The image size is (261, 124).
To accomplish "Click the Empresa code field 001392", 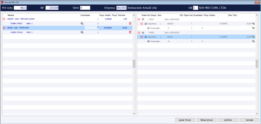I will 121,8.
